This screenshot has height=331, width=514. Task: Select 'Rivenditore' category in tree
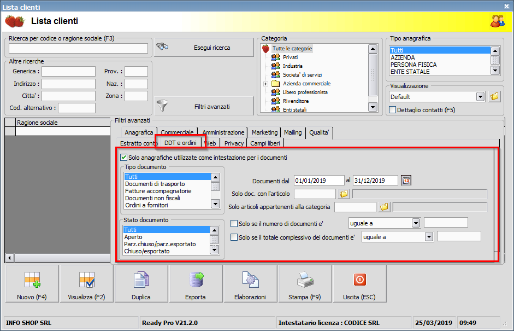pos(296,101)
